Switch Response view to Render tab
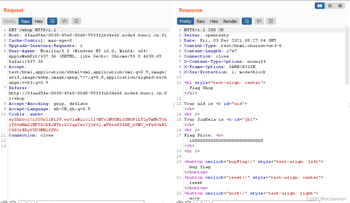The width and height of the screenshot is (350, 203). click(x=230, y=21)
